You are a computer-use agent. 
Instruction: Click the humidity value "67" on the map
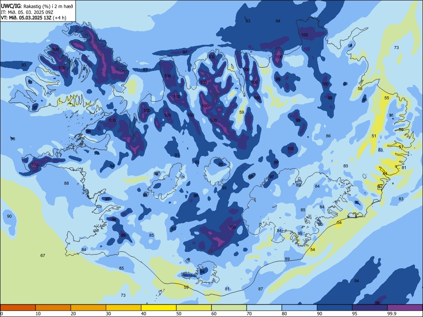tap(43, 256)
